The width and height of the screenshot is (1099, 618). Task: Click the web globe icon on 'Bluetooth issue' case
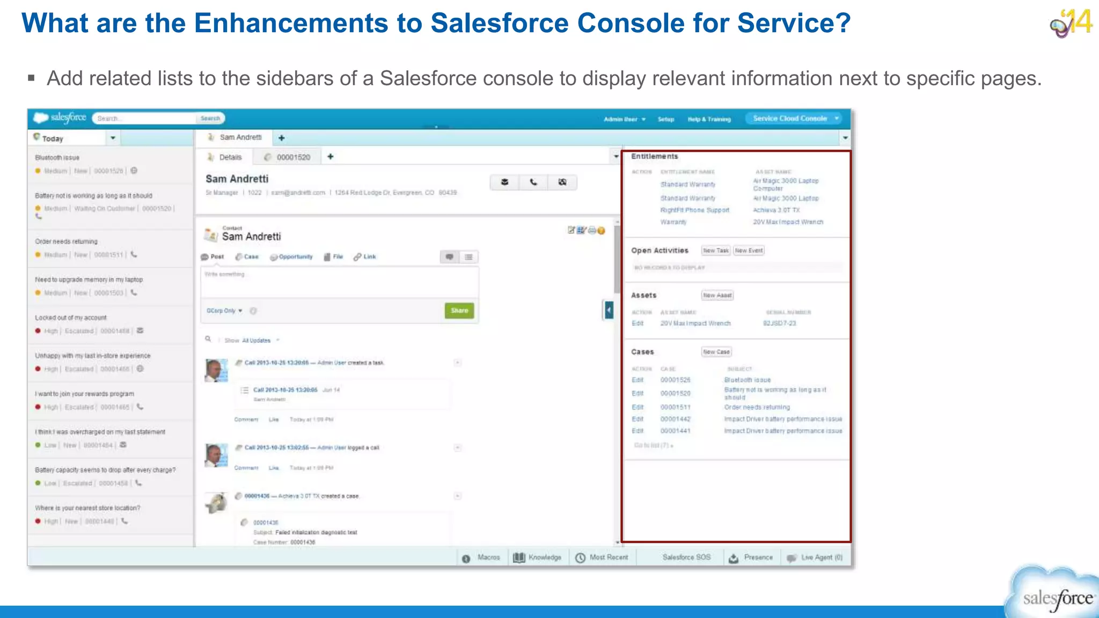[x=134, y=171]
